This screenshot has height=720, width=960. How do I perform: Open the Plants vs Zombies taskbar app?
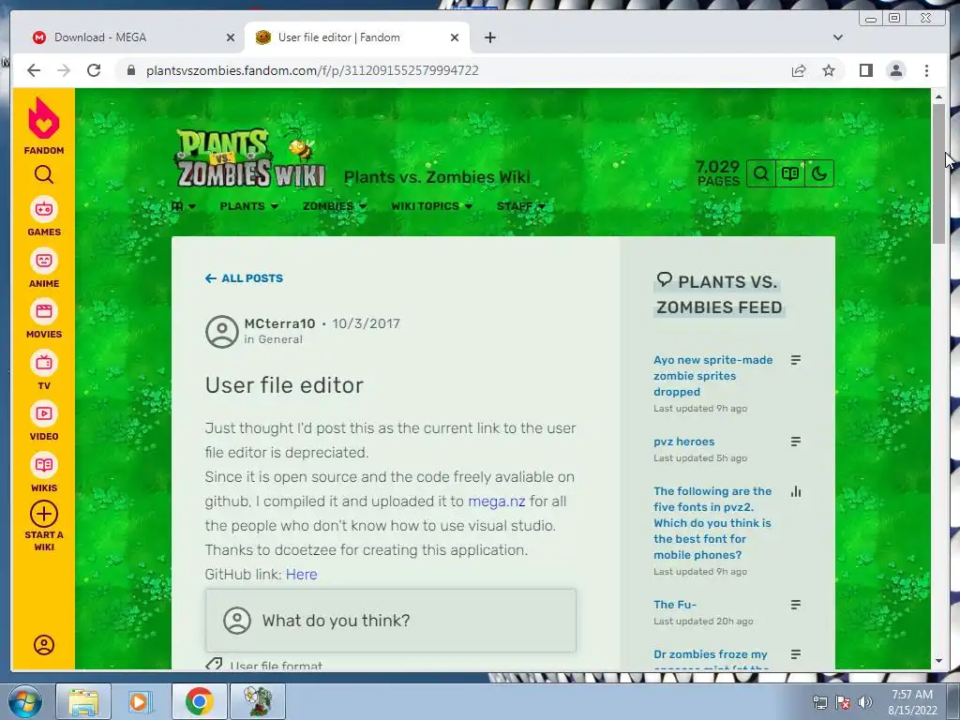(257, 701)
